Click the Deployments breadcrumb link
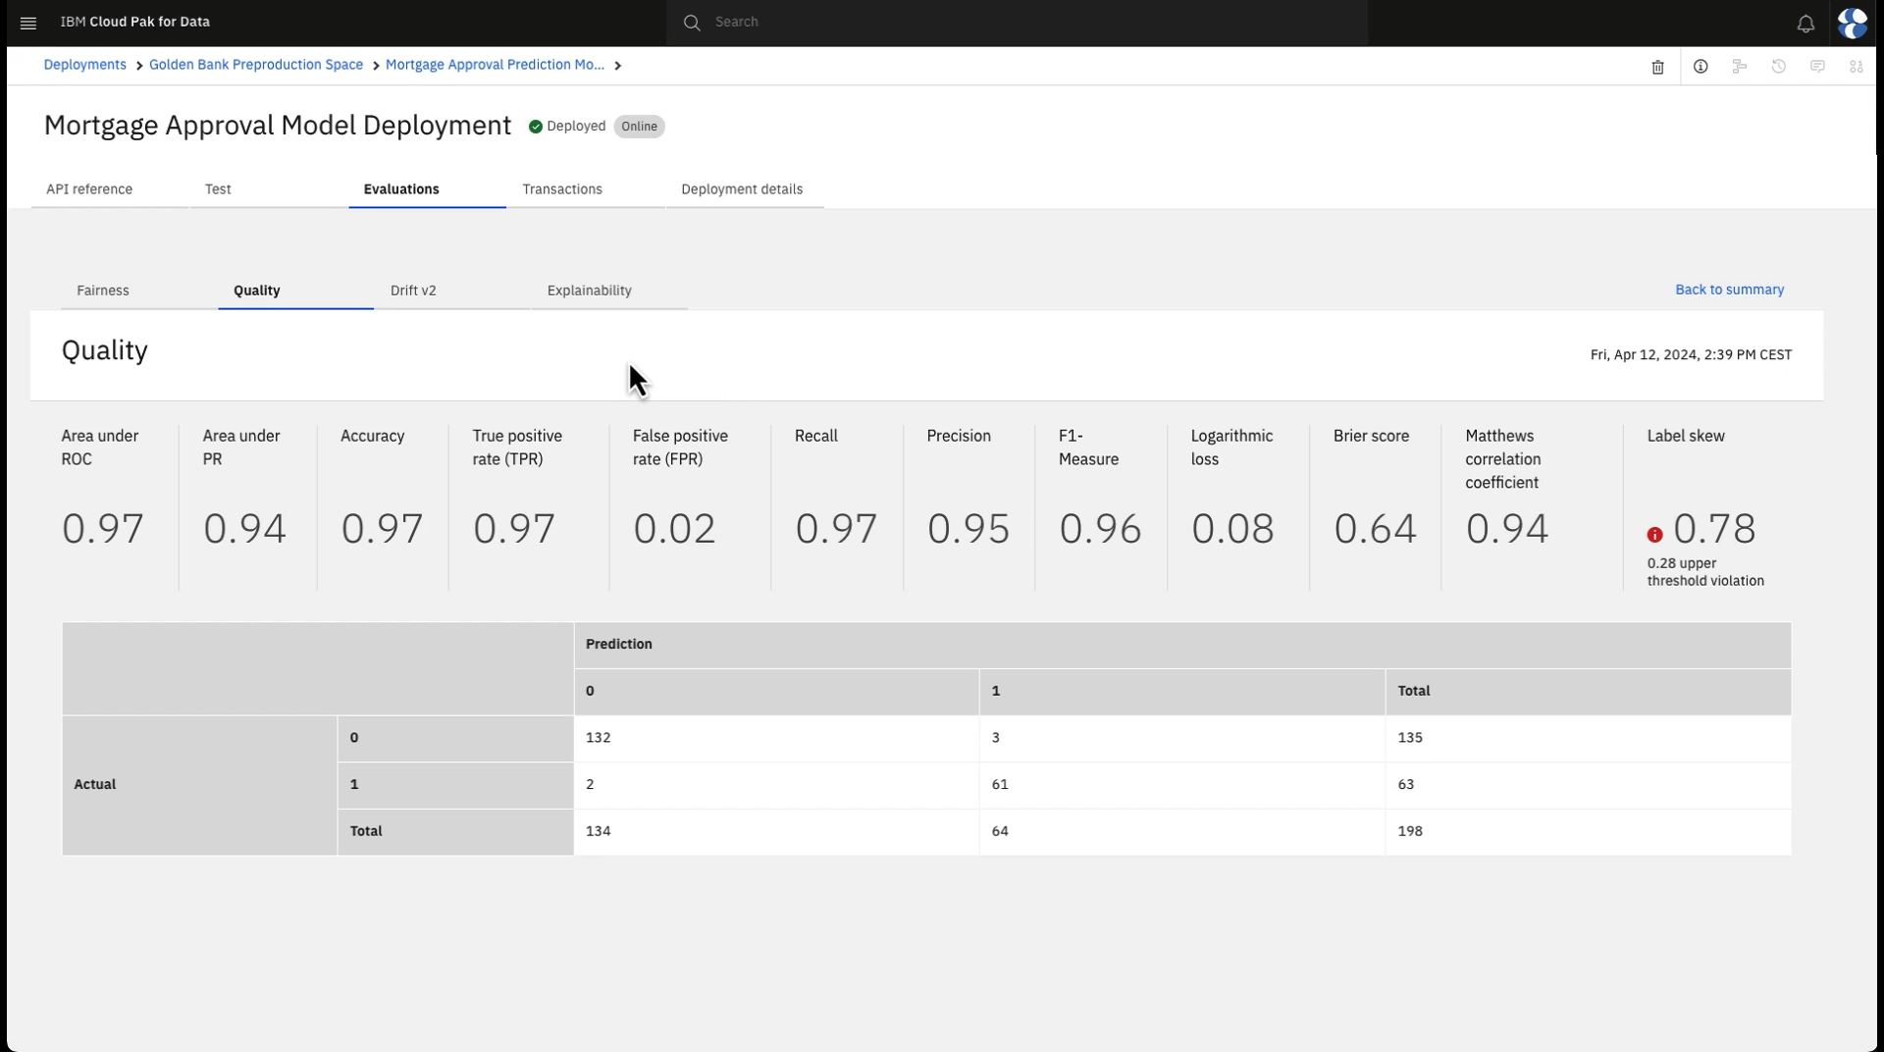Viewport: 1884px width, 1052px height. (x=84, y=65)
